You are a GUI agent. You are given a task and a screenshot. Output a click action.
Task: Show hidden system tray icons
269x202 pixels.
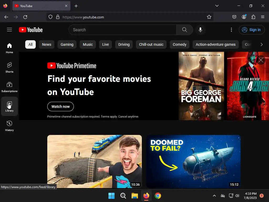coord(214,196)
